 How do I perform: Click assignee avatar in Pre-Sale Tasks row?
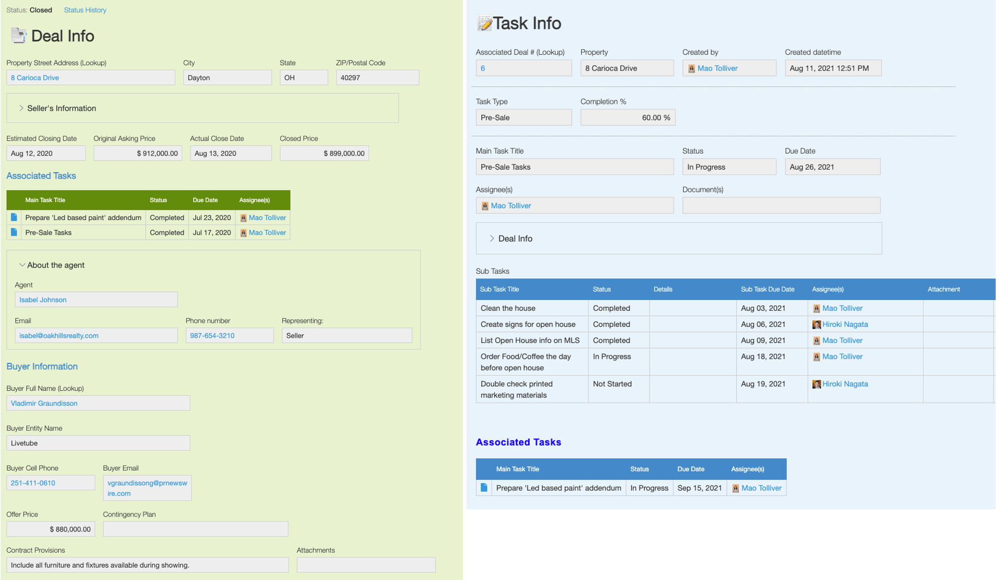(243, 233)
